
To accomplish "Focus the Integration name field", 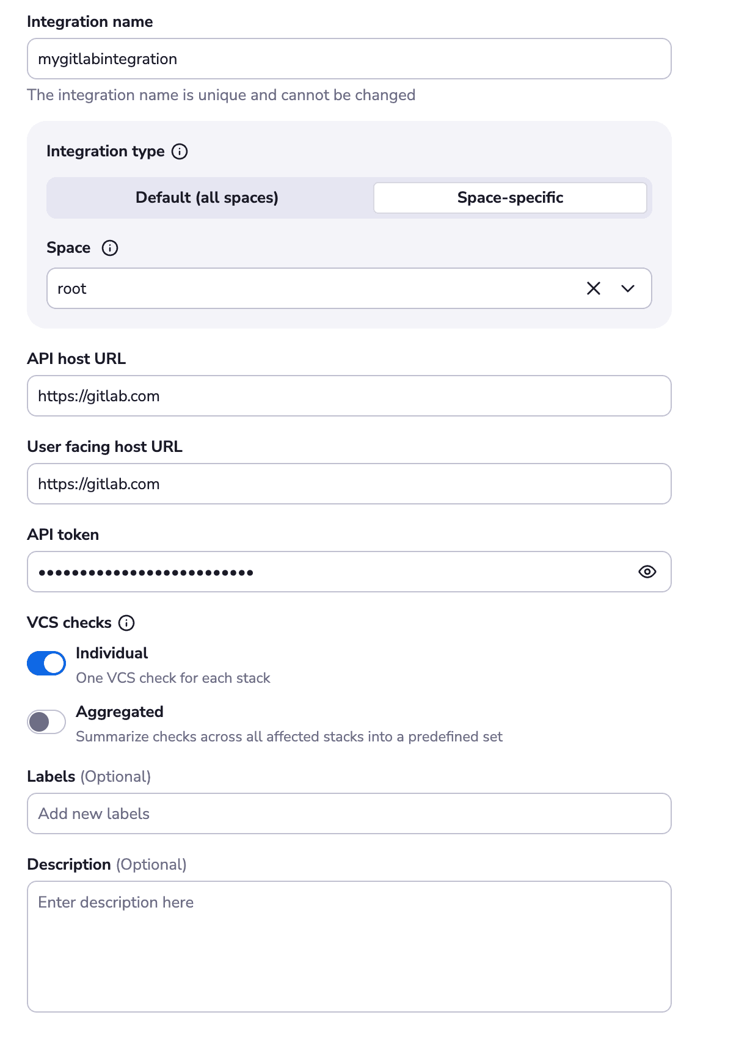I will (x=349, y=59).
